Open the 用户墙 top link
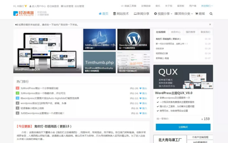Image resolution: width=228 pixels, height=143 pixels. (193, 6)
